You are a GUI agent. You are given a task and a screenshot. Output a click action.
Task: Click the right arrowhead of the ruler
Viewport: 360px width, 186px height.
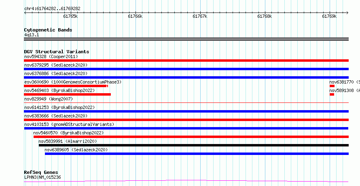pyautogui.click(x=347, y=13)
